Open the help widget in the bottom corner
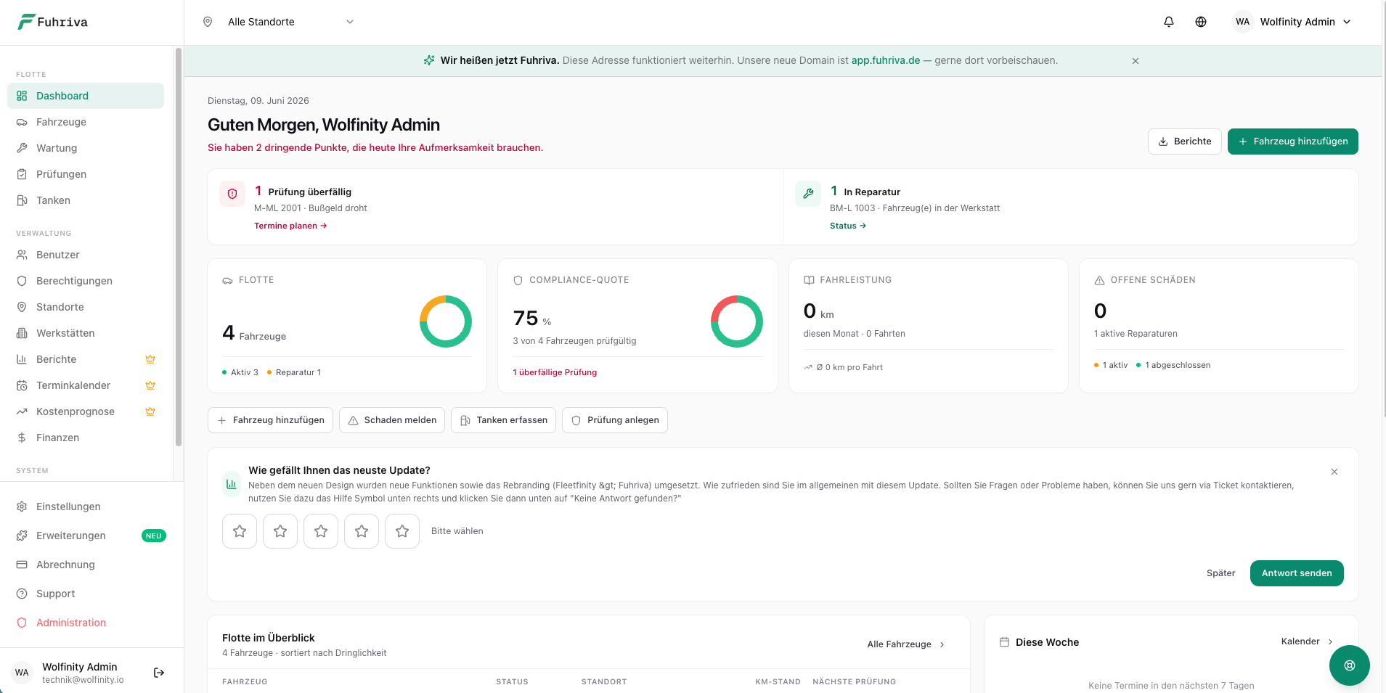Screen dimensions: 1386x693 click(x=1350, y=665)
